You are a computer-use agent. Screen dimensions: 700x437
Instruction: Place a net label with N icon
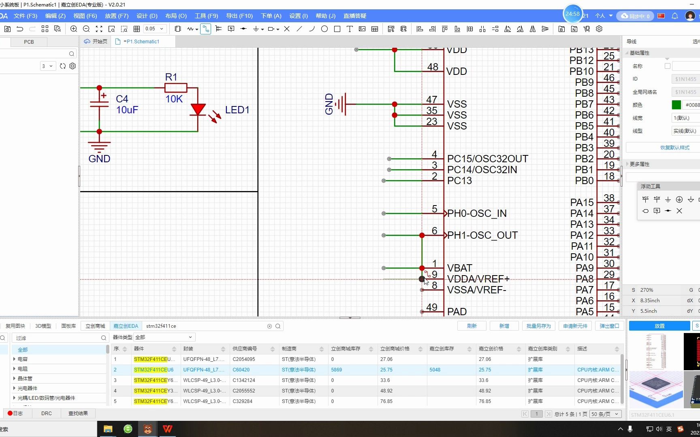pos(231,29)
